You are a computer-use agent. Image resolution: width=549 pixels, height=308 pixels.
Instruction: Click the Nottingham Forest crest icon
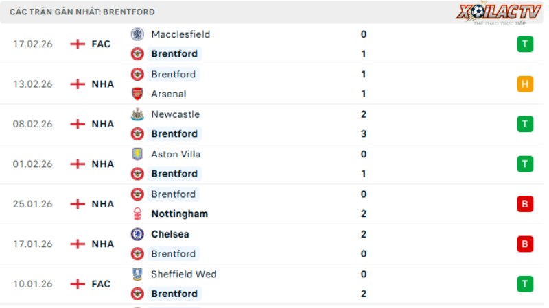tap(137, 214)
